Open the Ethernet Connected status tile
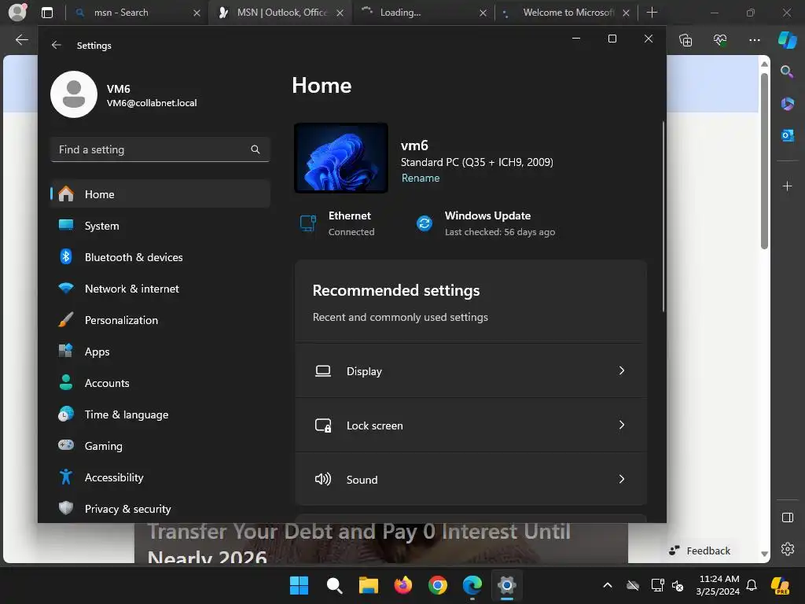 pos(338,223)
